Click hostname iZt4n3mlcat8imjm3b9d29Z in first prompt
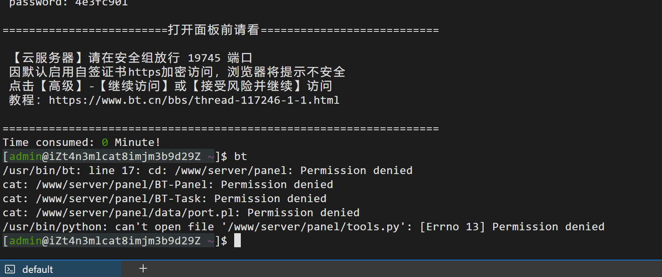Image resolution: width=662 pixels, height=277 pixels. 125,156
